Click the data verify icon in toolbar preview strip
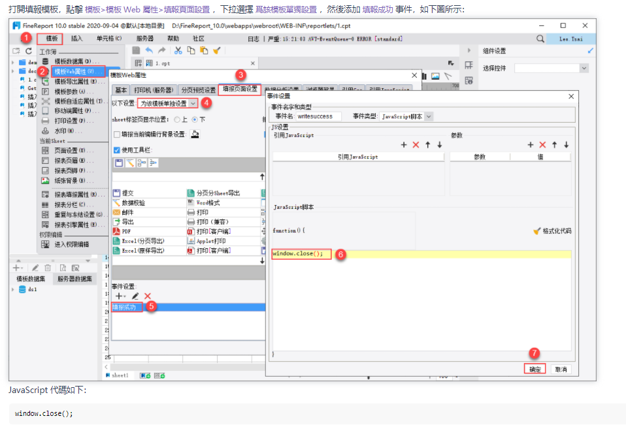Viewport: 626px width, 427px height. click(130, 163)
